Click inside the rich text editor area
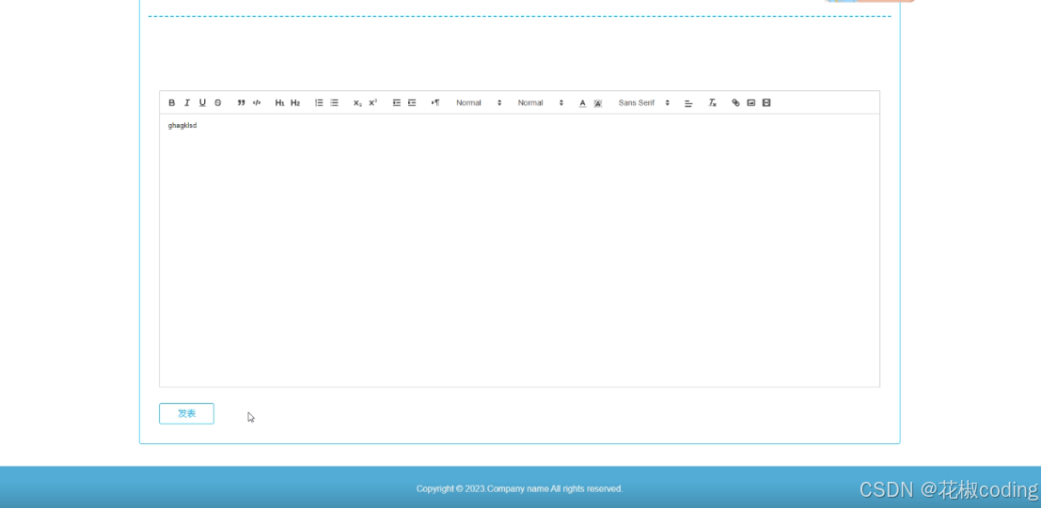Image resolution: width=1042 pixels, height=509 pixels. click(520, 250)
